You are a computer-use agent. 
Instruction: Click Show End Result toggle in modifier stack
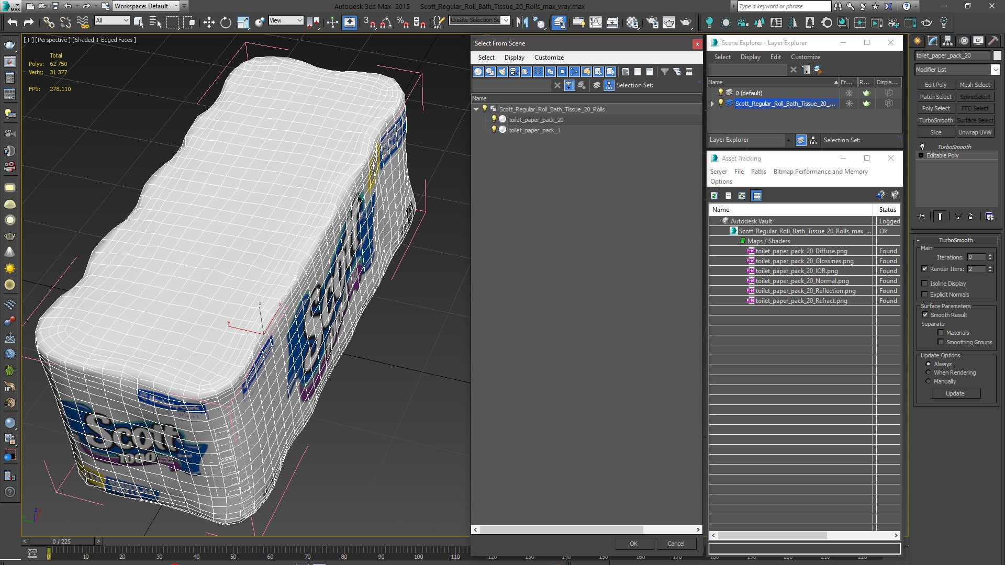pyautogui.click(x=940, y=216)
